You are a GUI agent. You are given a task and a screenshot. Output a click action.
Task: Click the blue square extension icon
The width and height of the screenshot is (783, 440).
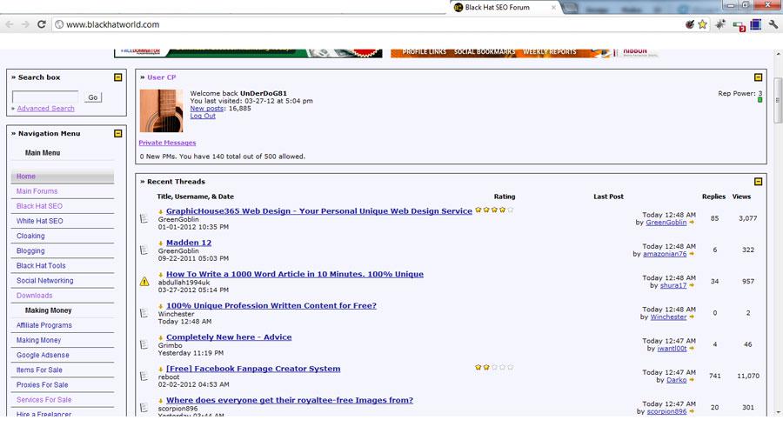click(755, 24)
